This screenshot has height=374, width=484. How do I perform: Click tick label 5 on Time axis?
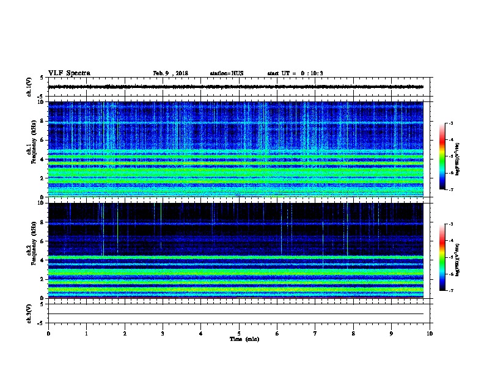(x=239, y=333)
